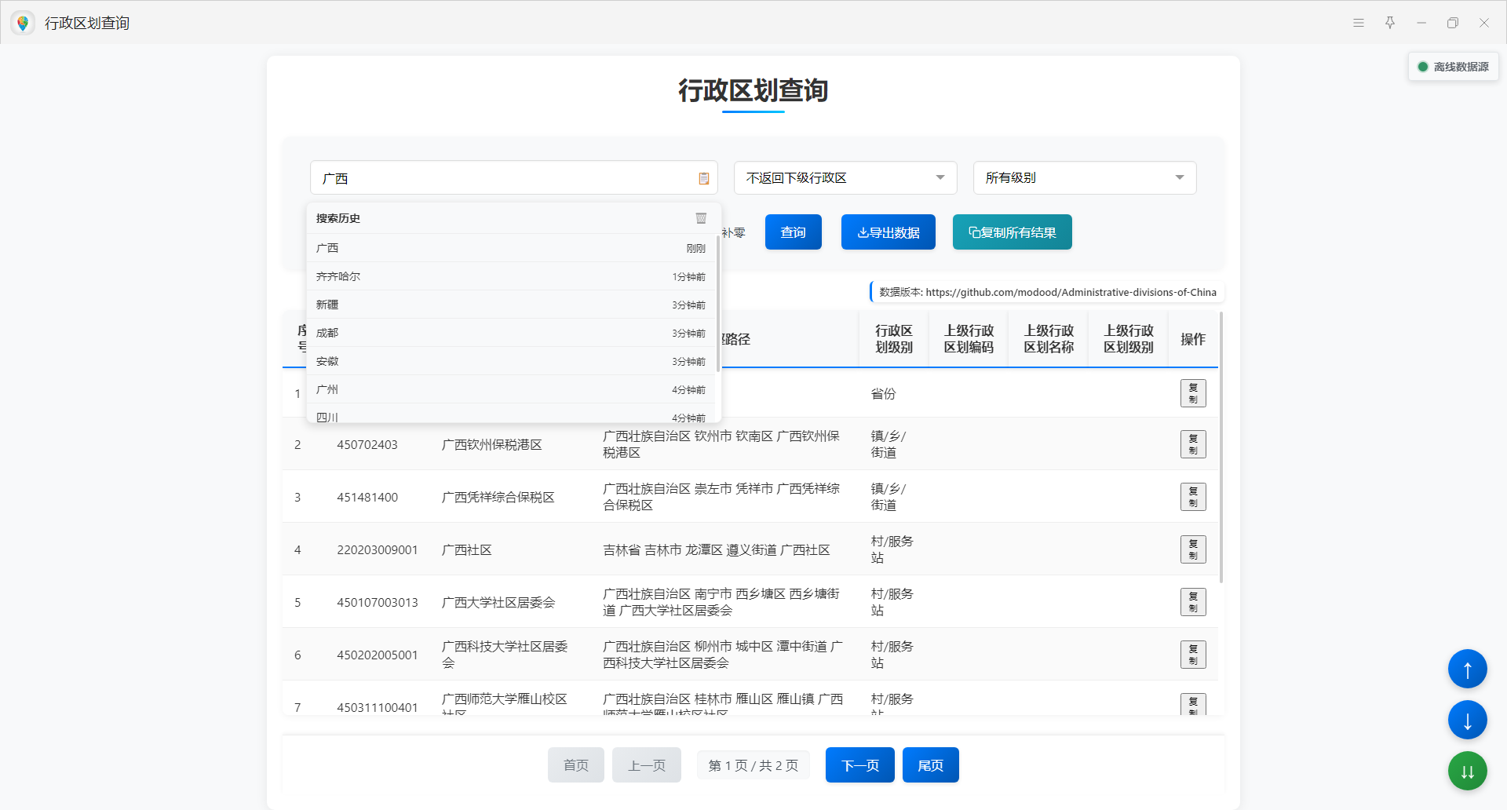Click the 导出数据 export button
This screenshot has width=1507, height=810.
pos(889,232)
